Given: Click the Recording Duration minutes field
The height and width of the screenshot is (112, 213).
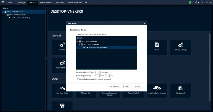Looking at the screenshot, I should (x=97, y=76).
